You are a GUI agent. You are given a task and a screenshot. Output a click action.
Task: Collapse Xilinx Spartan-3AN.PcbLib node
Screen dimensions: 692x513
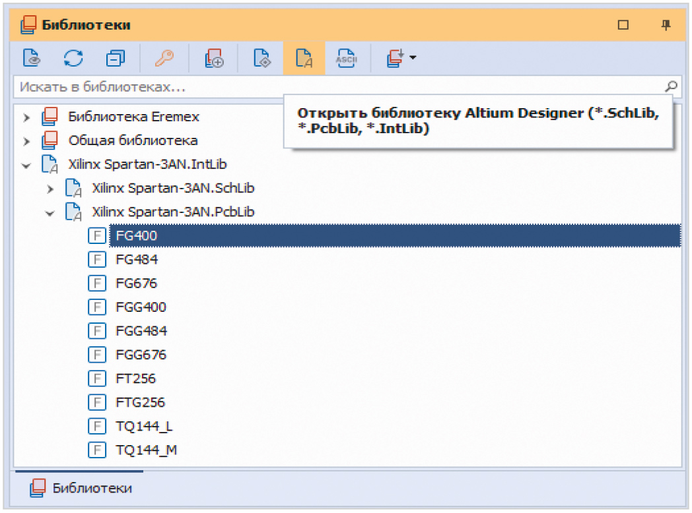pyautogui.click(x=50, y=213)
